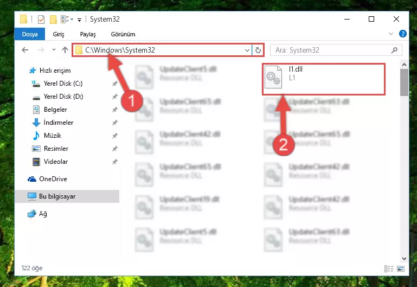Screen dimensions: 417x287
Task: Click the Properties quick access icon
Action: 41,20
